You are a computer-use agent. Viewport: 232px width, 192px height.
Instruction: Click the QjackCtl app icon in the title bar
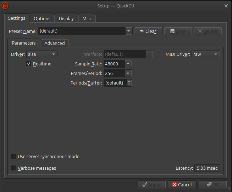5,6
